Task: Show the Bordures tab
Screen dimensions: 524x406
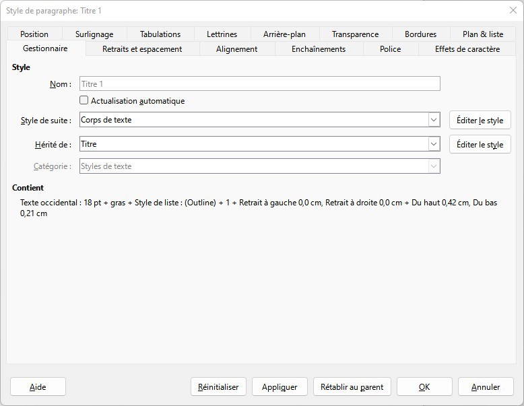Action: pyautogui.click(x=420, y=34)
